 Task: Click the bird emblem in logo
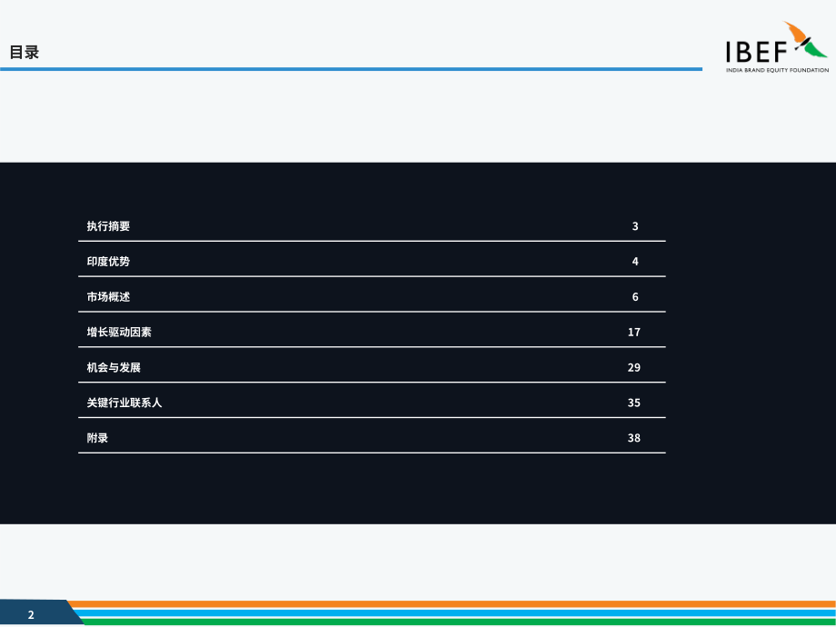point(805,39)
